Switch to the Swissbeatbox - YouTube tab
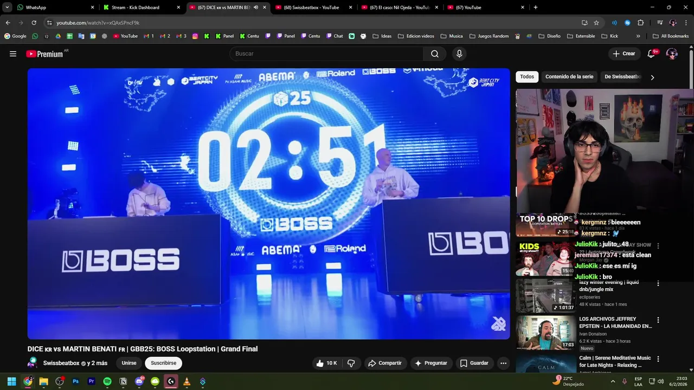Screen dimensions: 694x390 coord(314,8)
